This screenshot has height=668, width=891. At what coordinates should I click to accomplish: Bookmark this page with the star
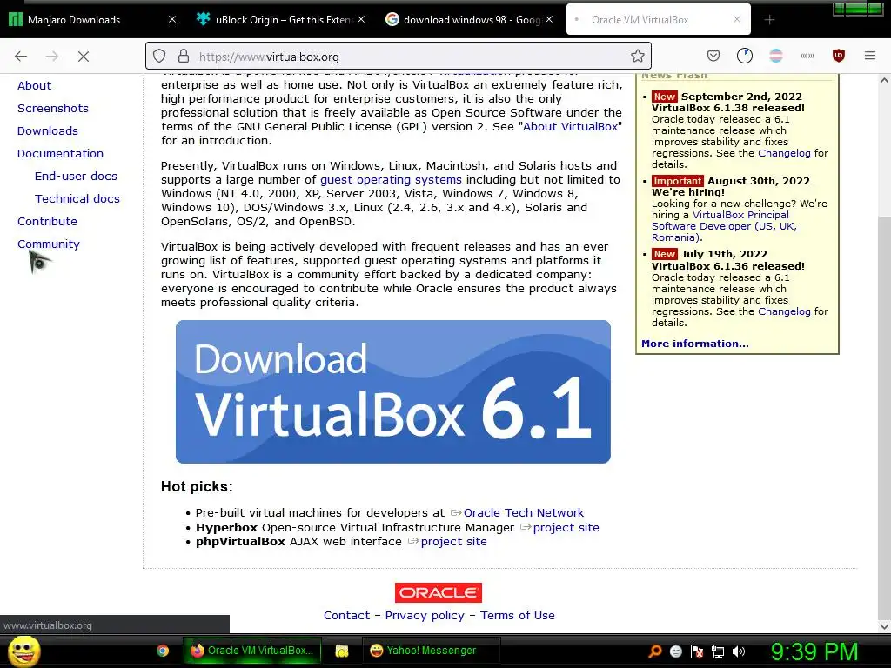point(638,57)
